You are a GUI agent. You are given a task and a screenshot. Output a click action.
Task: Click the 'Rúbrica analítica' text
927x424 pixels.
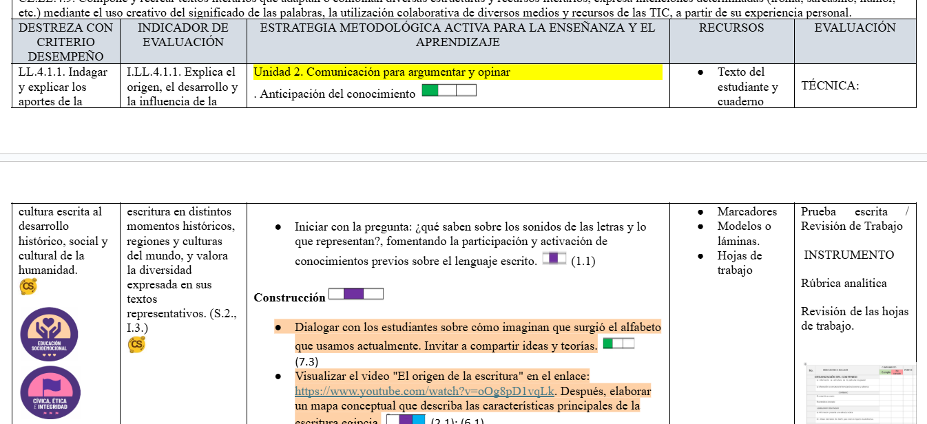tap(844, 283)
